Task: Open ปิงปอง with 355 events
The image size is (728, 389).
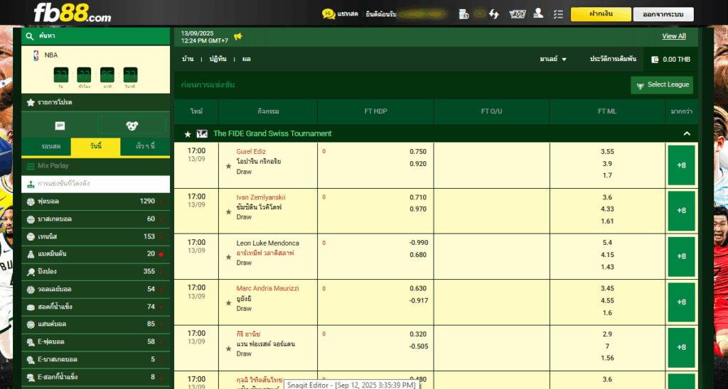Action: click(96, 272)
